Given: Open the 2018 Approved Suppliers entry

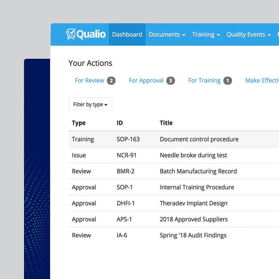Looking at the screenshot, I should coord(194,219).
